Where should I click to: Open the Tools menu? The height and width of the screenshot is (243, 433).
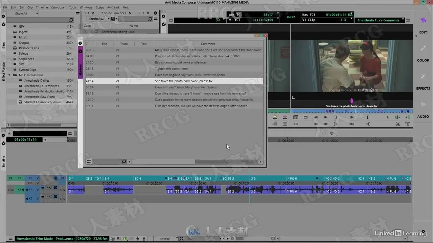[73, 7]
